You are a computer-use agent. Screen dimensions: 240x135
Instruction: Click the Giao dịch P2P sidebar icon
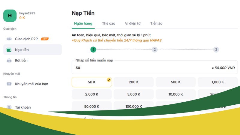[x=9, y=39]
